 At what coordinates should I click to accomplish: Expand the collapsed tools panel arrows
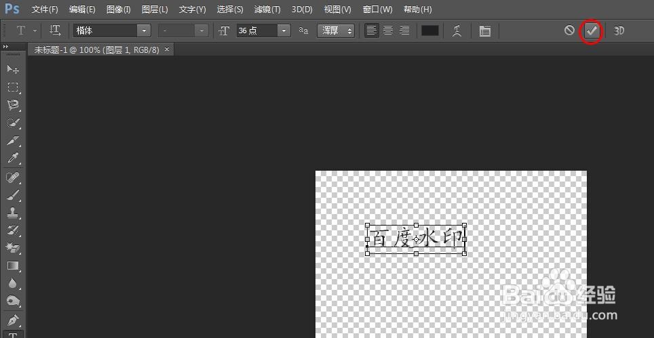(5, 47)
